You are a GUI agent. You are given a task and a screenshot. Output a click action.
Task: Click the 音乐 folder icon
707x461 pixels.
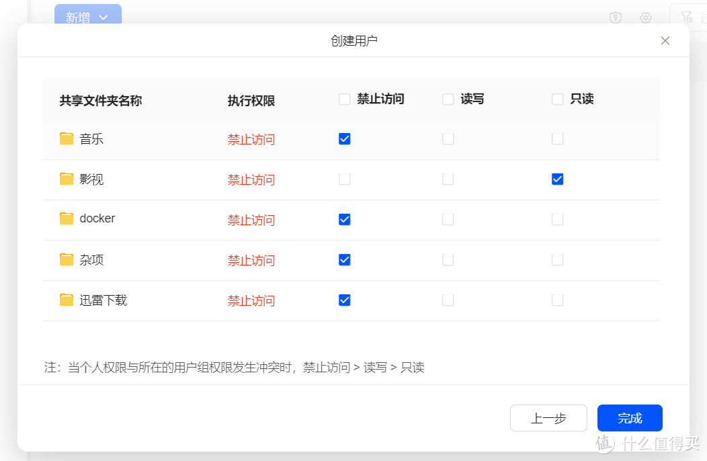point(67,138)
